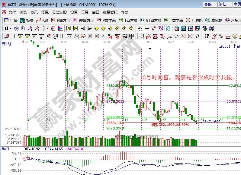Switch to the K线 candlestick chart

coord(42,21)
